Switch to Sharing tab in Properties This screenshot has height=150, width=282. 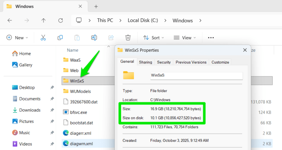[x=146, y=62]
